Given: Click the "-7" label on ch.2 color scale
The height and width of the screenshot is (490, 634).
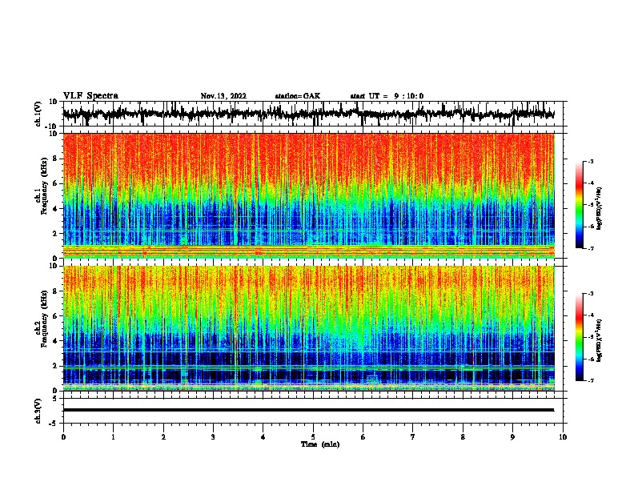Looking at the screenshot, I should pyautogui.click(x=591, y=380).
